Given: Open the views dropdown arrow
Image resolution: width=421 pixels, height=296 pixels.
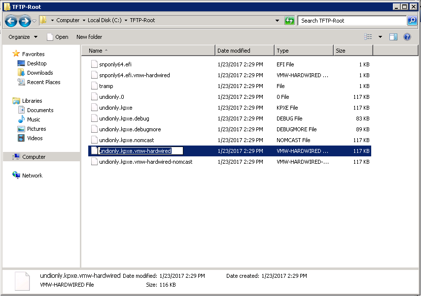Looking at the screenshot, I should click(x=380, y=37).
